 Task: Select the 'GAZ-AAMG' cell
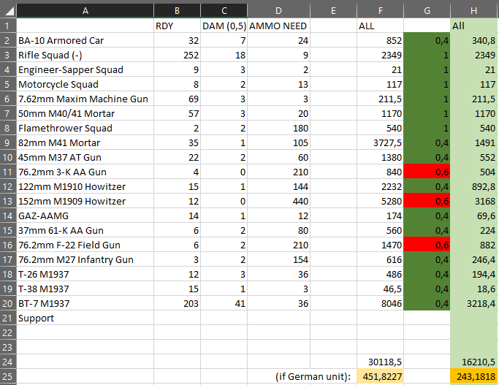[x=85, y=216]
